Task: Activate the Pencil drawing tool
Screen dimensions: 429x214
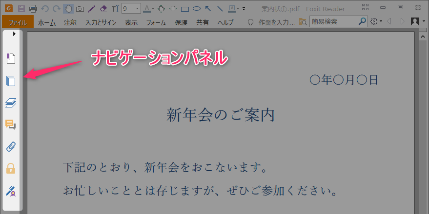Action: pyautogui.click(x=91, y=8)
